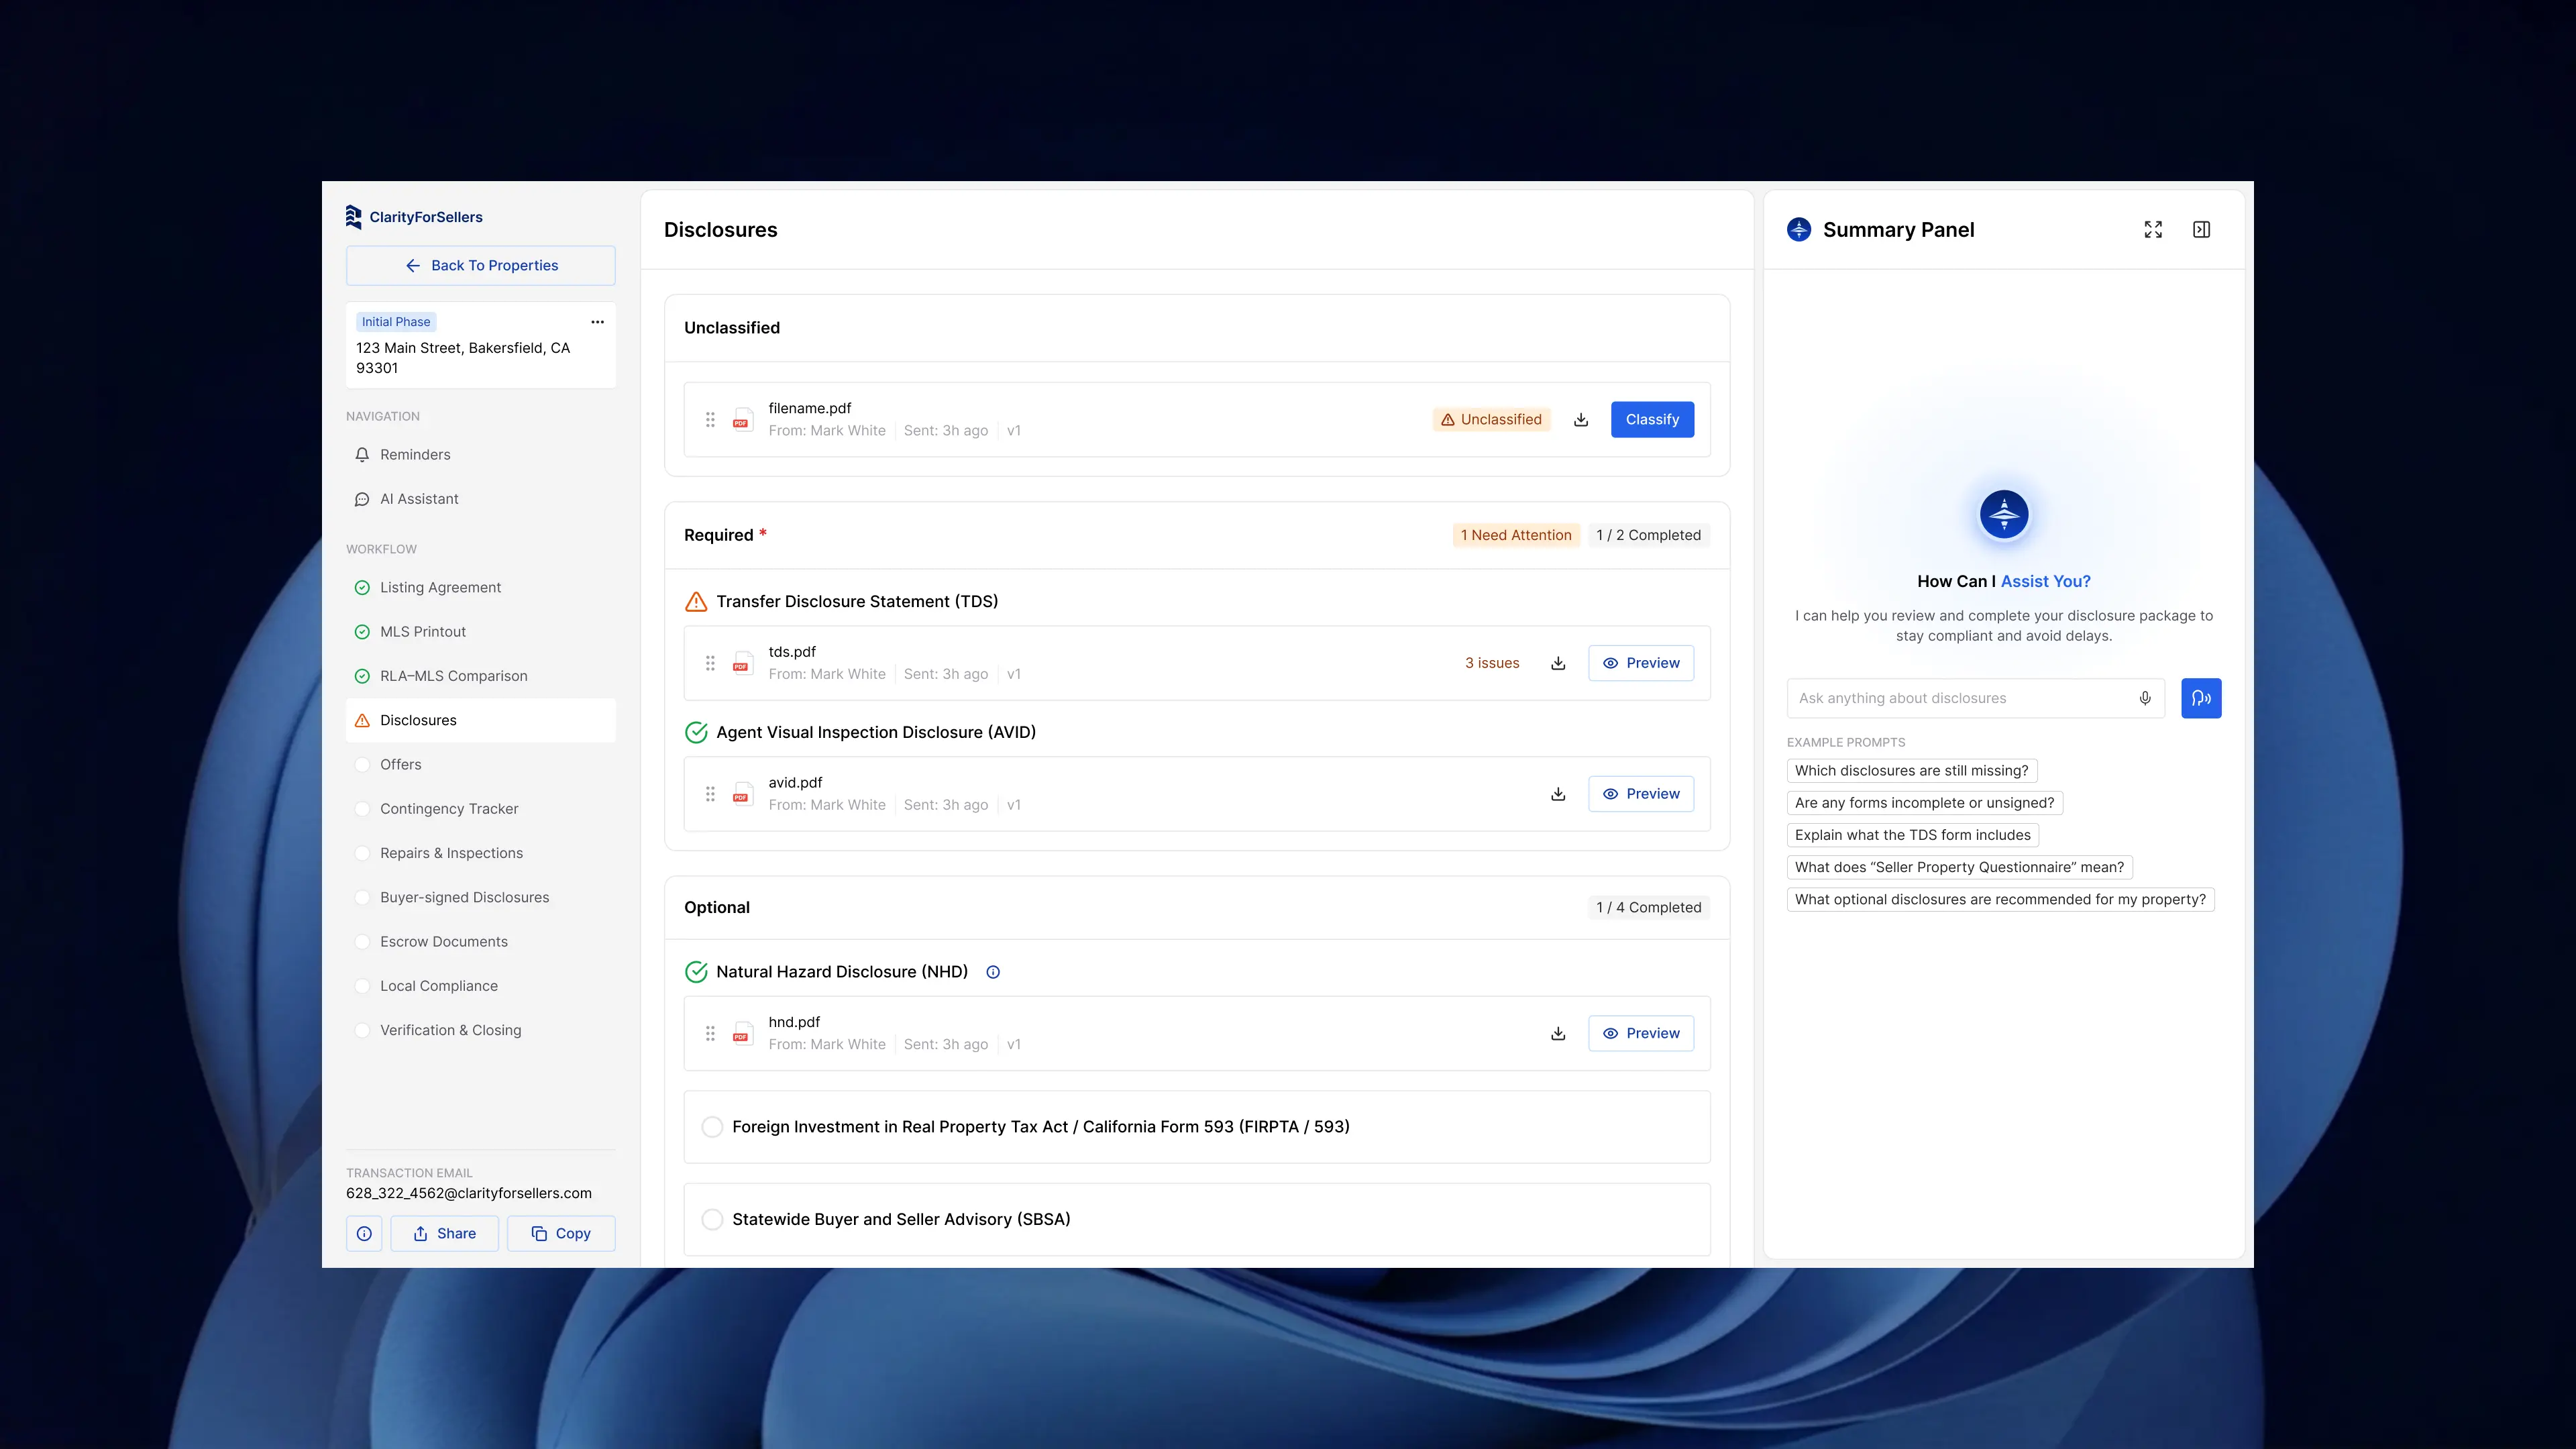Open Reminders in navigation
This screenshot has width=2576, height=1449.
(415, 455)
